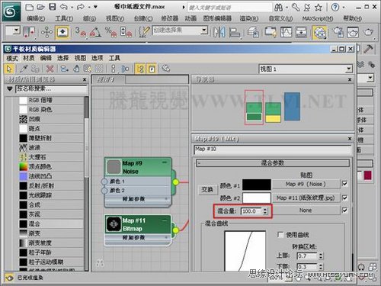
Task: Select the arrow select tool in material editor
Action: pos(9,69)
